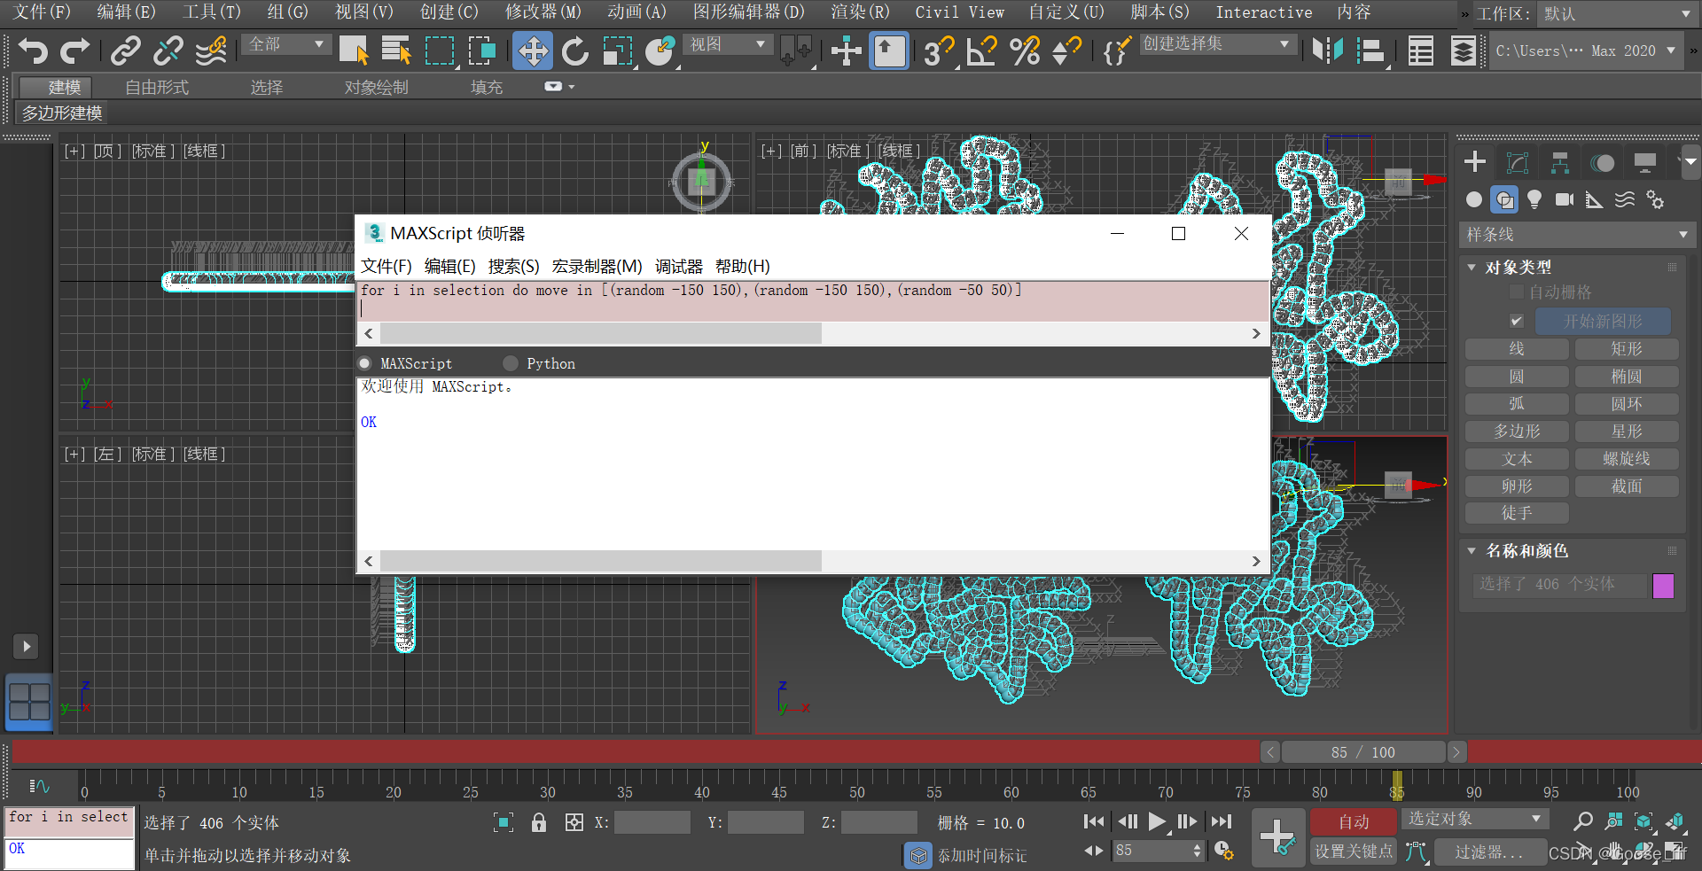1702x871 pixels.
Task: Open the Display command panel tab
Action: (1645, 162)
